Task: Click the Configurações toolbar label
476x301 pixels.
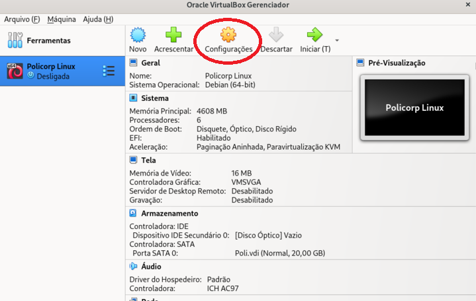Action: point(228,50)
